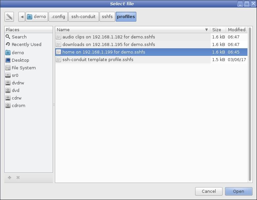
Task: Go to sshfs folder in path bar
Action: pos(107,17)
